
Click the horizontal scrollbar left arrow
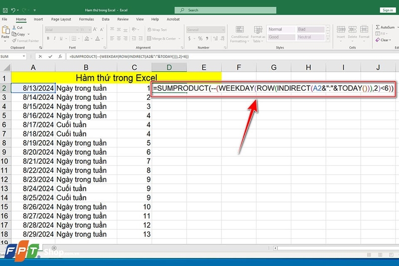275,248
